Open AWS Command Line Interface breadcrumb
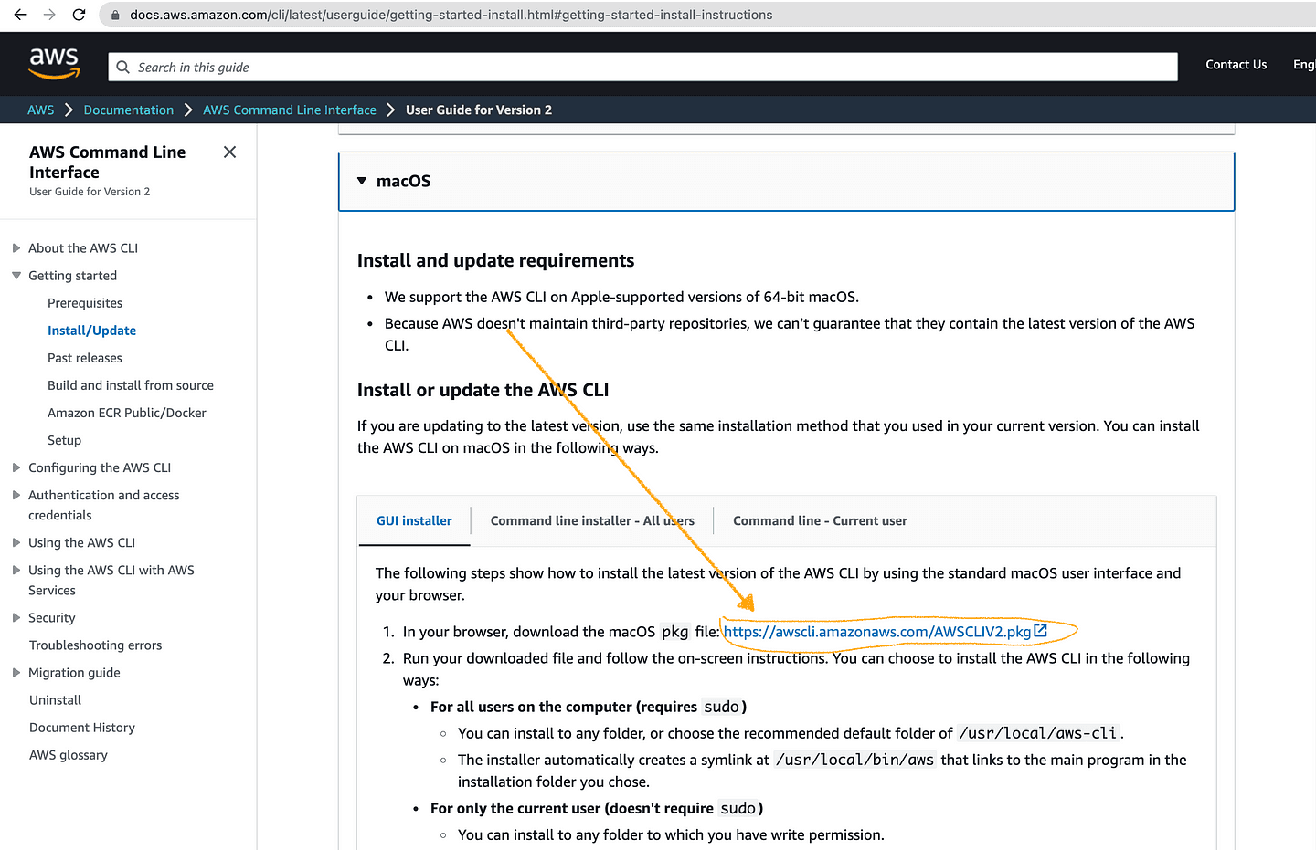 click(290, 110)
